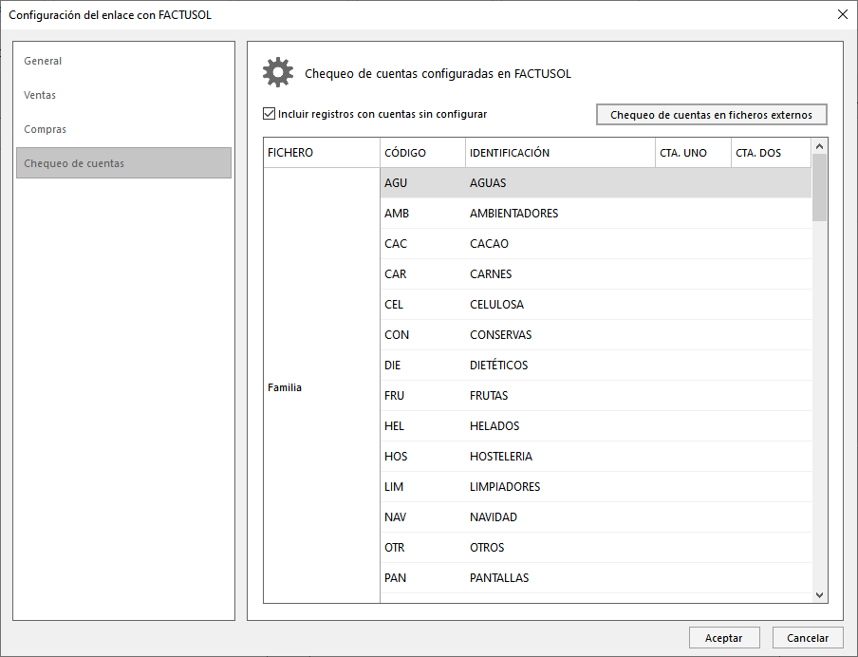Select the CON code cell
858x657 pixels.
[x=422, y=335]
